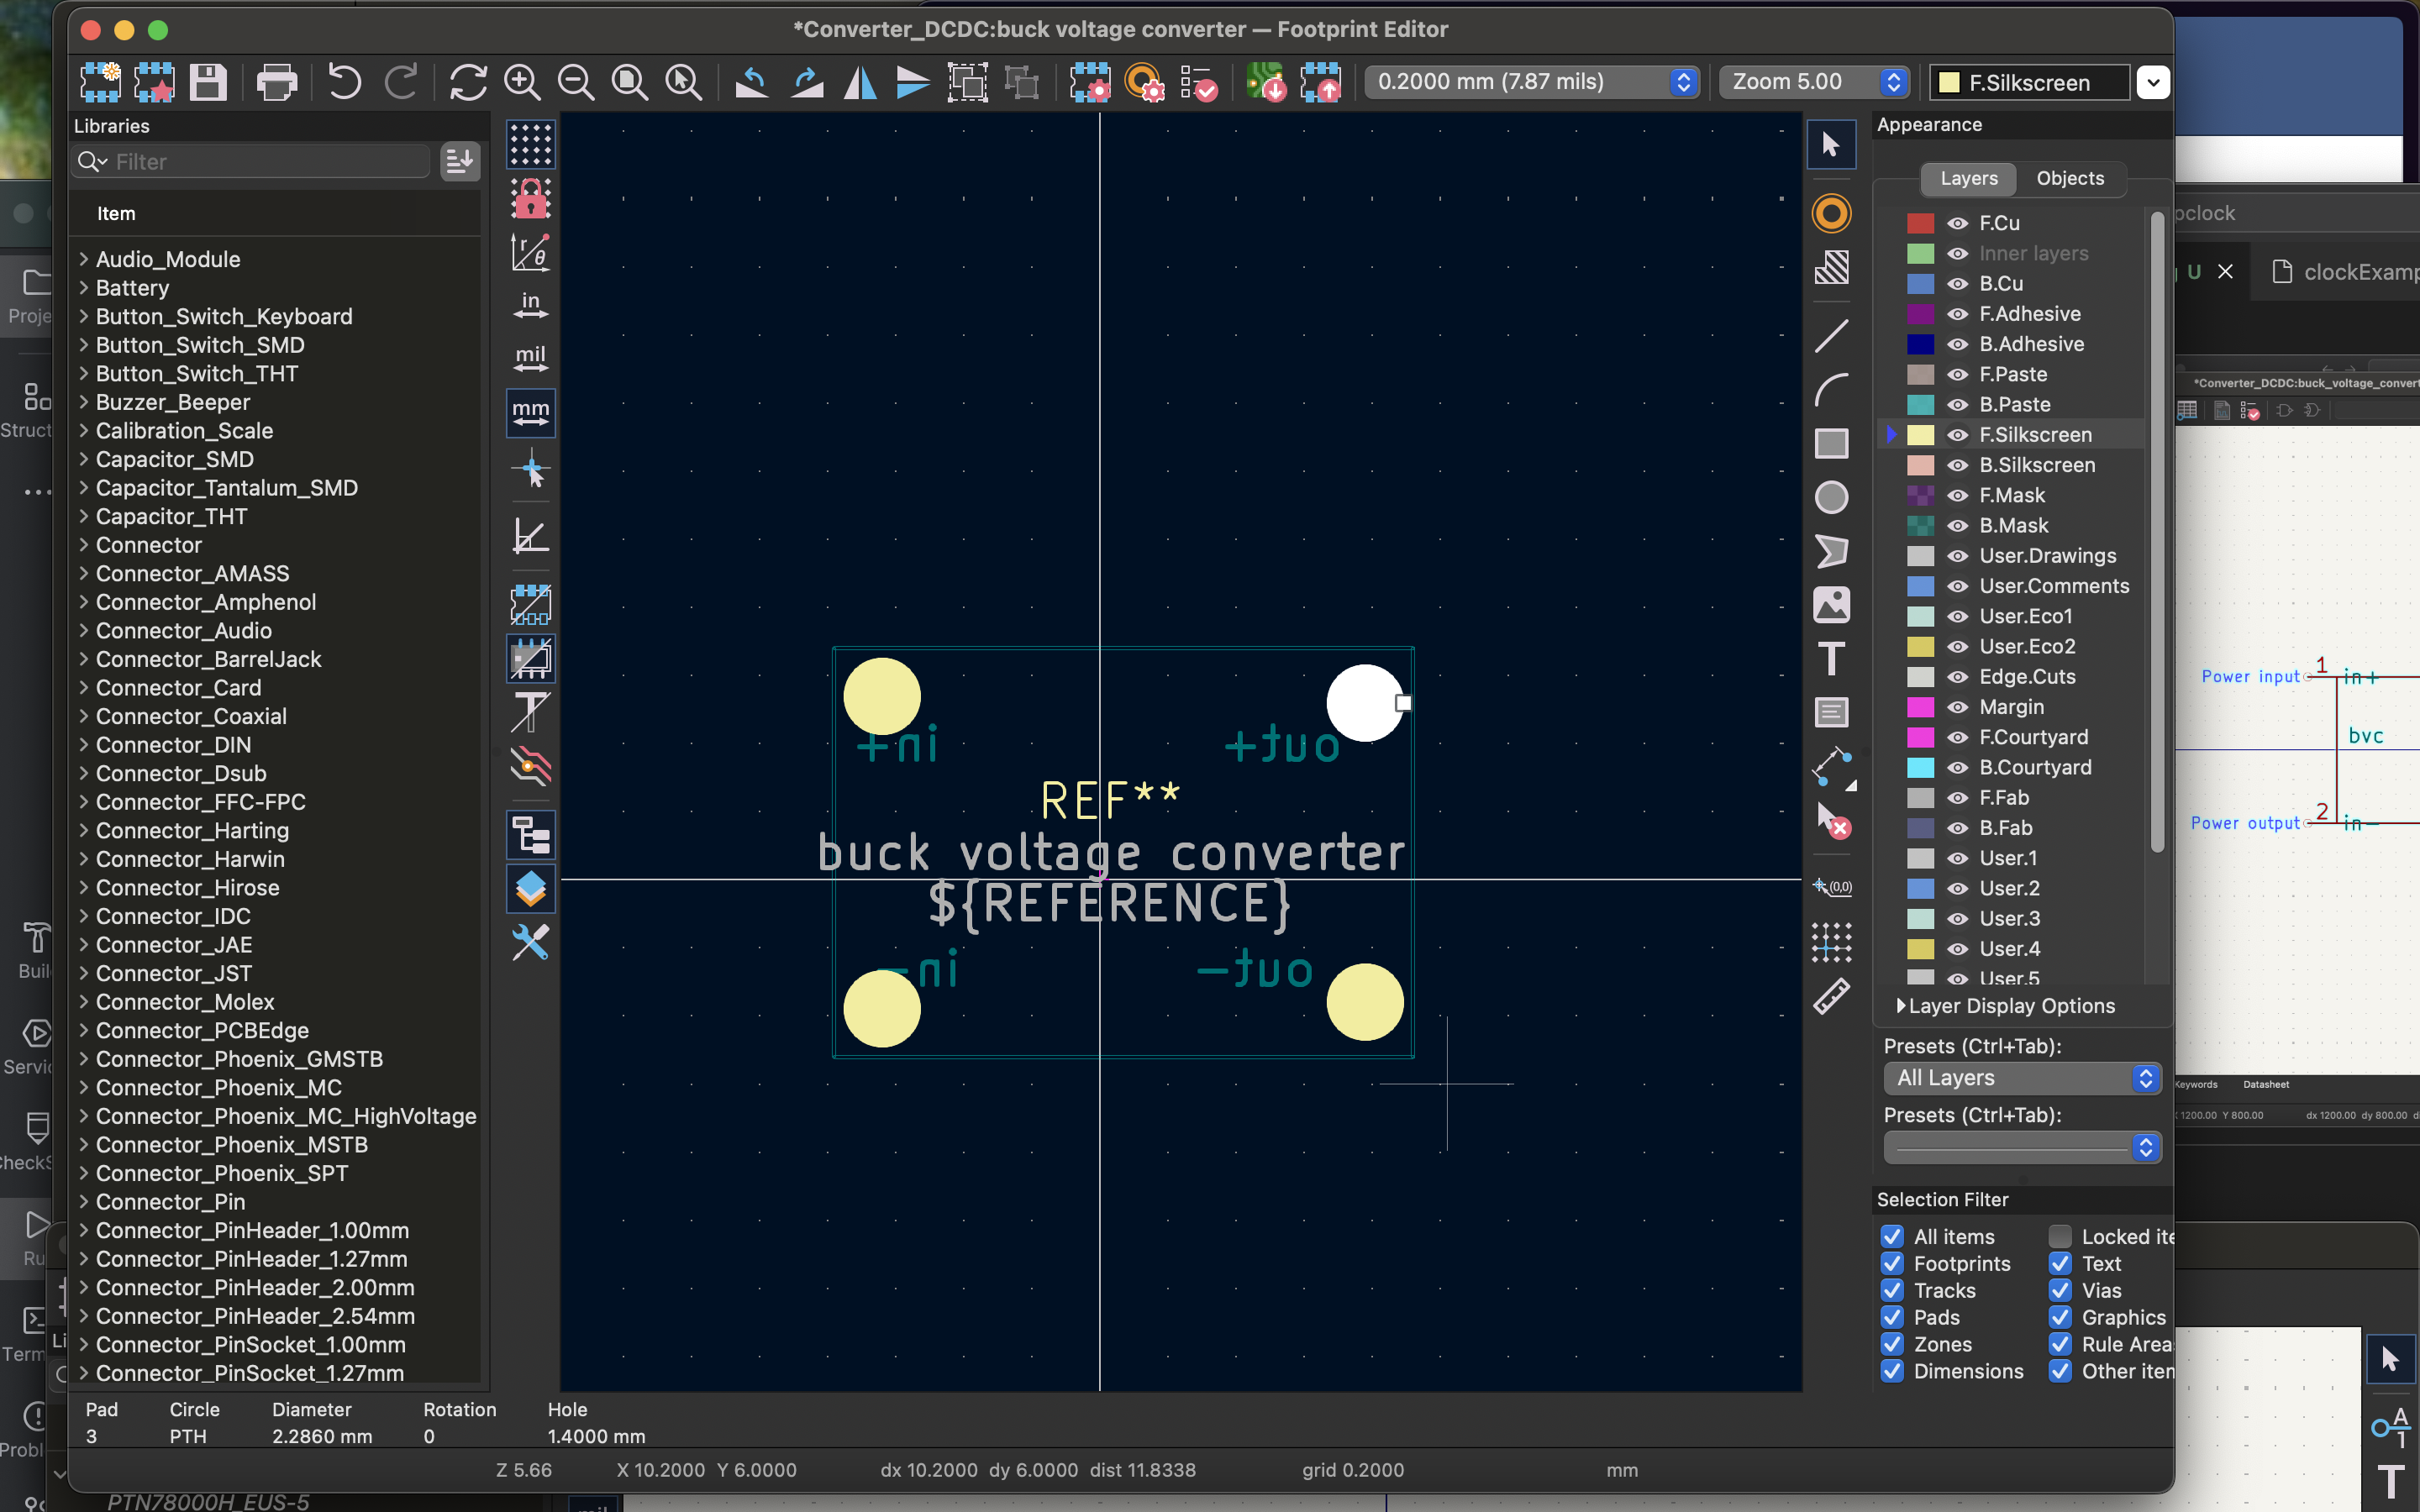Switch units to inches
Image resolution: width=2420 pixels, height=1512 pixels.
point(530,305)
